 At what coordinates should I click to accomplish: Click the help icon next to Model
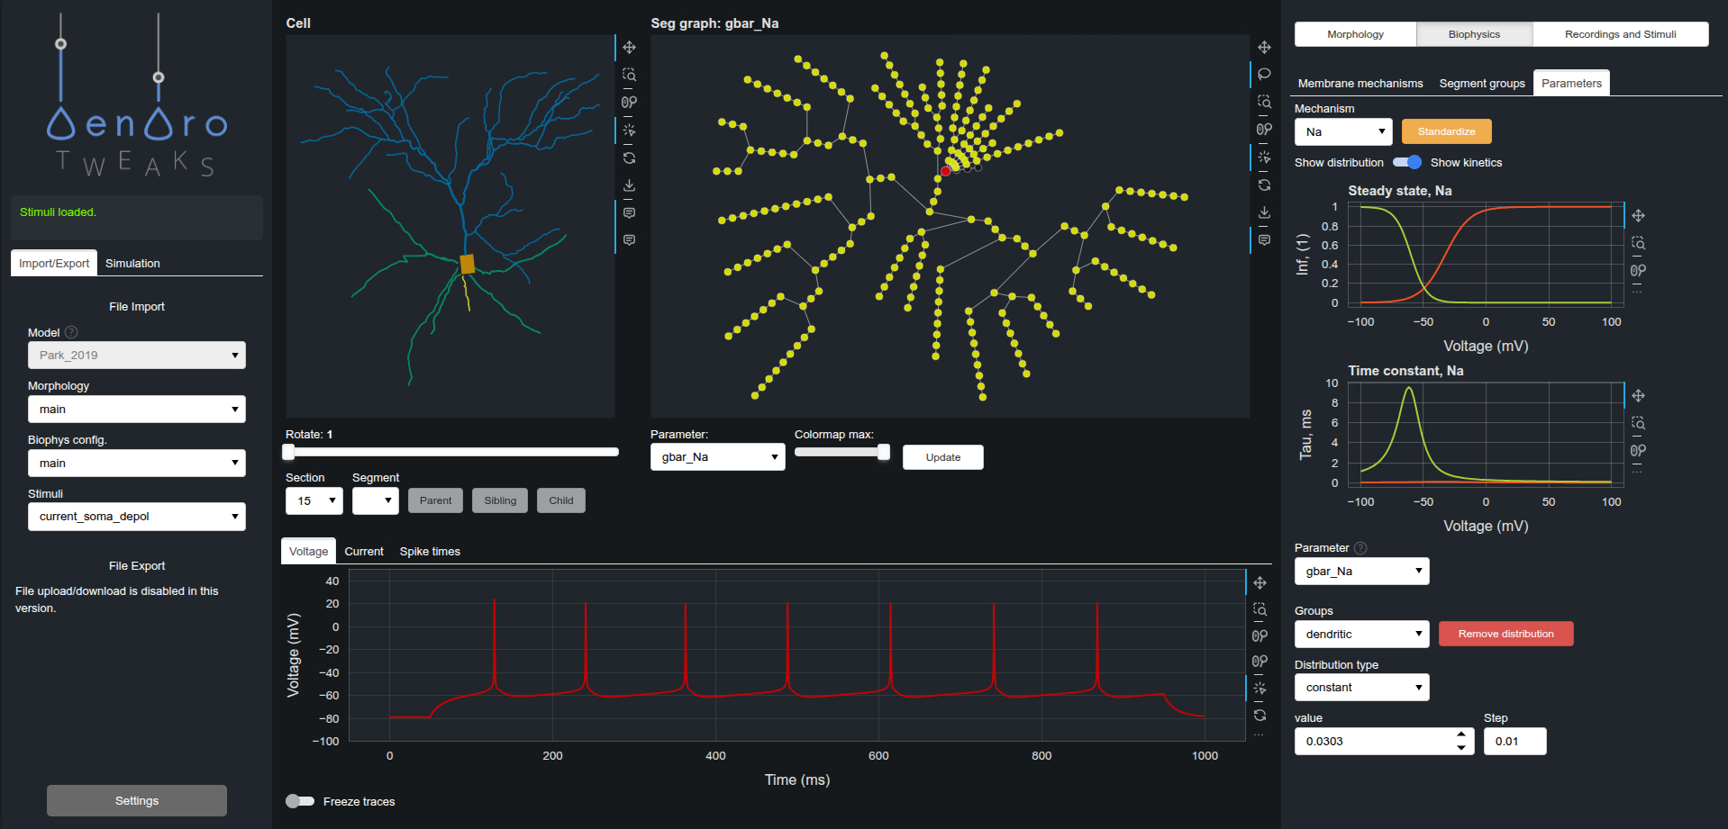pos(71,332)
